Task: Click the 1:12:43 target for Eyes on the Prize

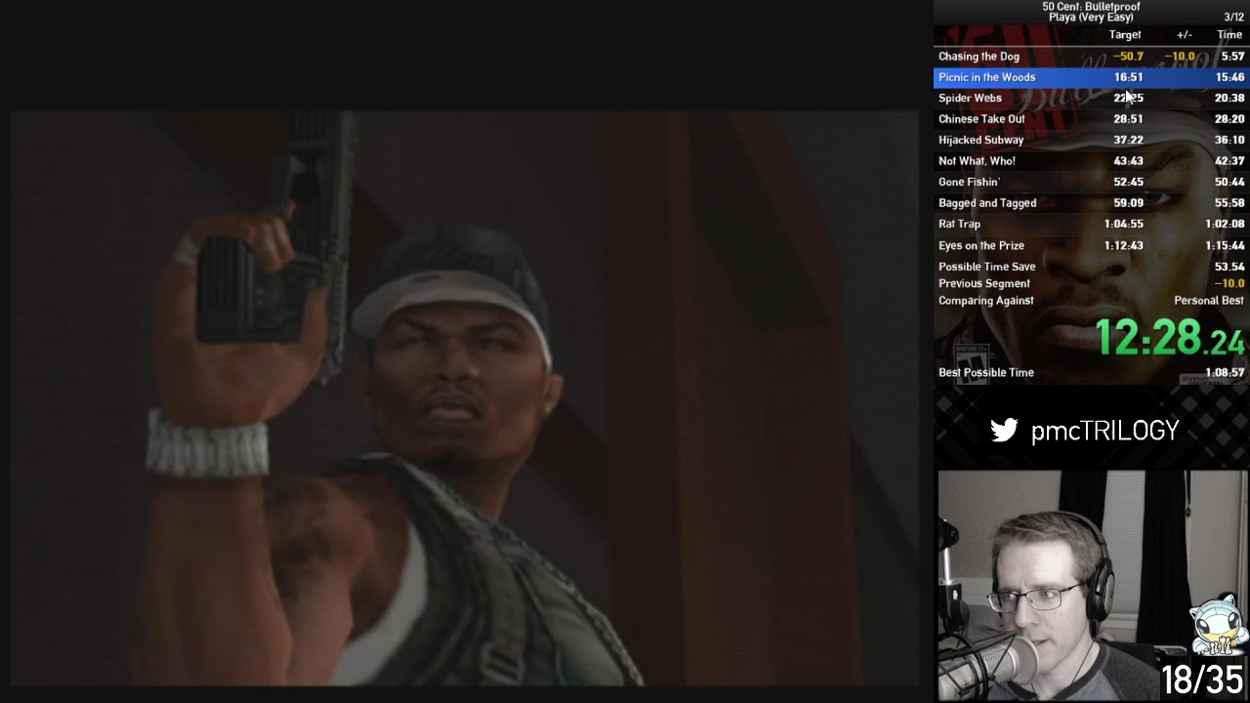Action: (x=1123, y=245)
